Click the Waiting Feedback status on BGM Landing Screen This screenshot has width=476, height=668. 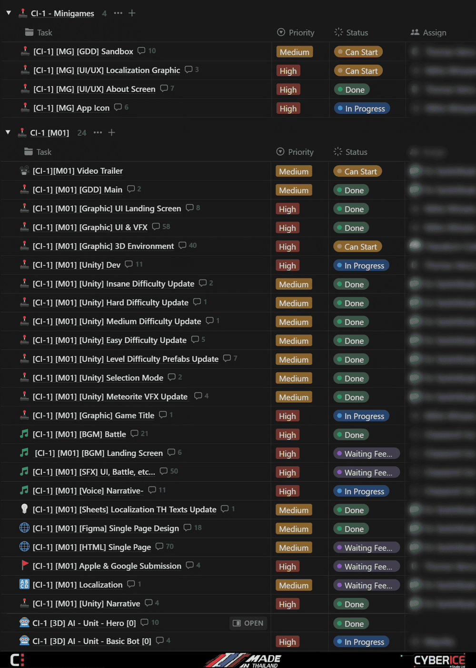click(366, 454)
